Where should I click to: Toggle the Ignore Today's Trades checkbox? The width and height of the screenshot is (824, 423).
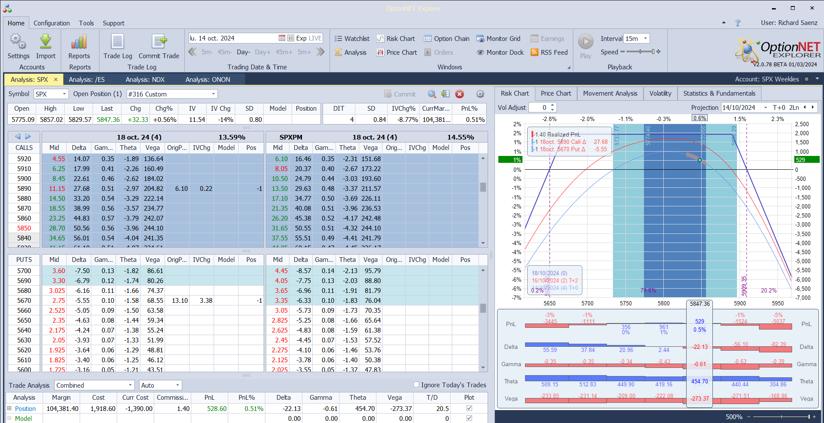coord(416,385)
